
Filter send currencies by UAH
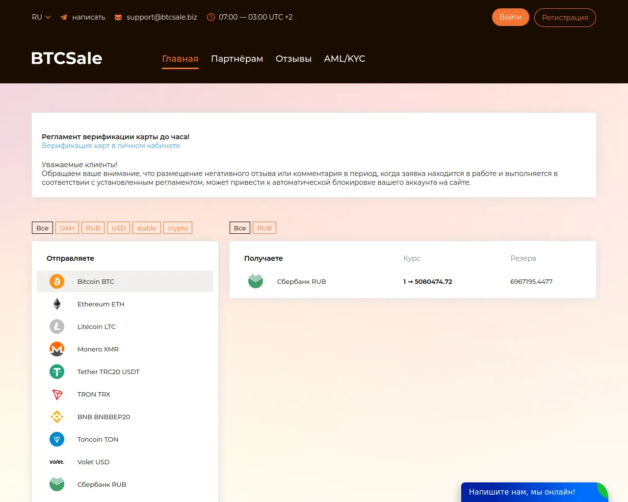(x=67, y=228)
